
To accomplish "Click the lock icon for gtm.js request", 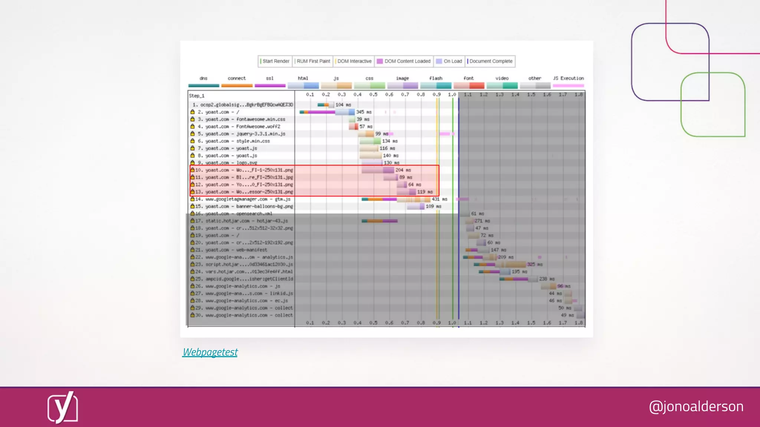I will click(x=193, y=199).
